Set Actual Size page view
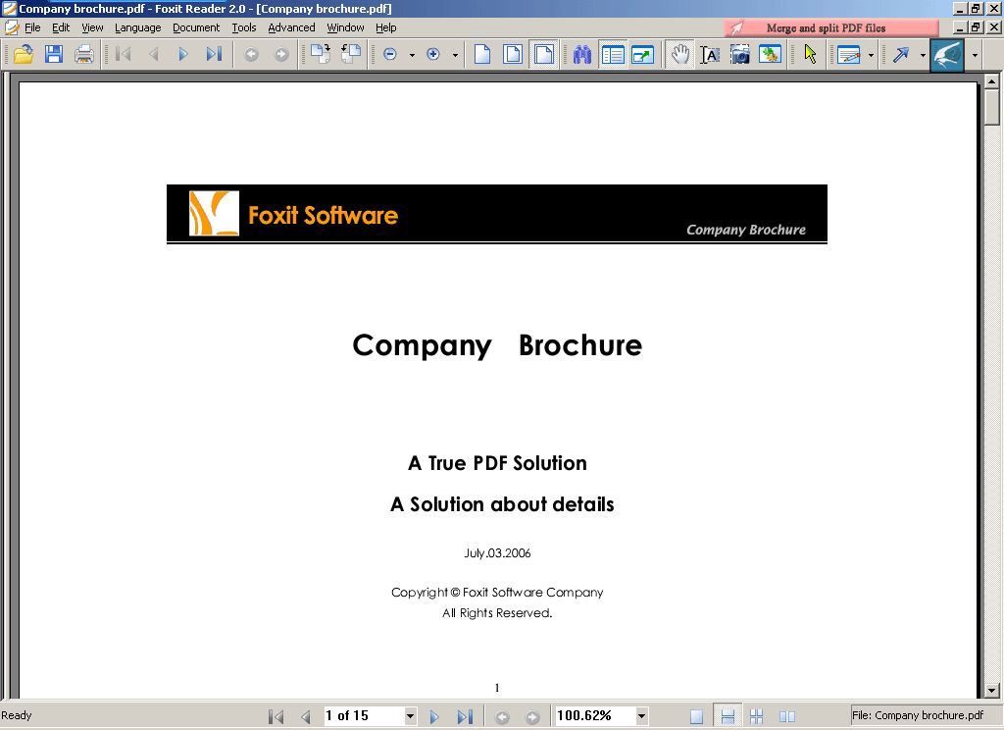 click(482, 55)
